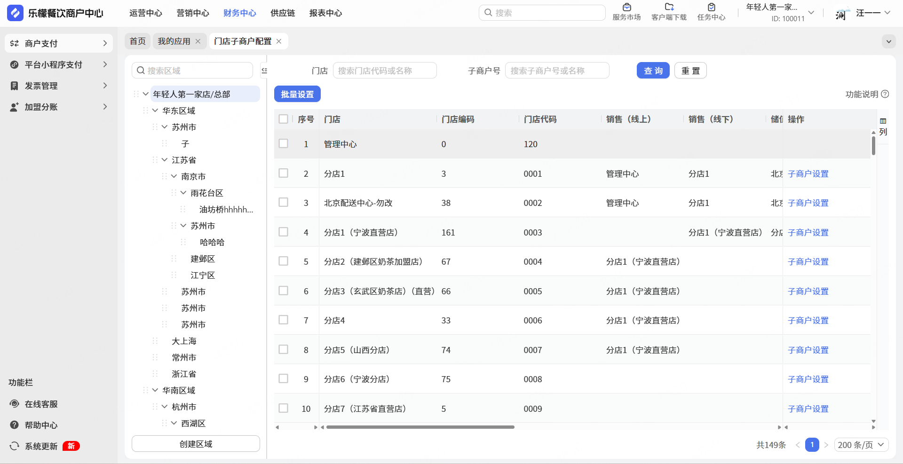The image size is (903, 464).
Task: Check the row for 分店1 编码 3
Action: 283,173
